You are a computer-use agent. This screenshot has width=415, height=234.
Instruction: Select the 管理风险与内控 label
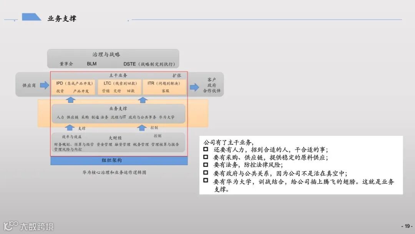[x=68, y=149]
